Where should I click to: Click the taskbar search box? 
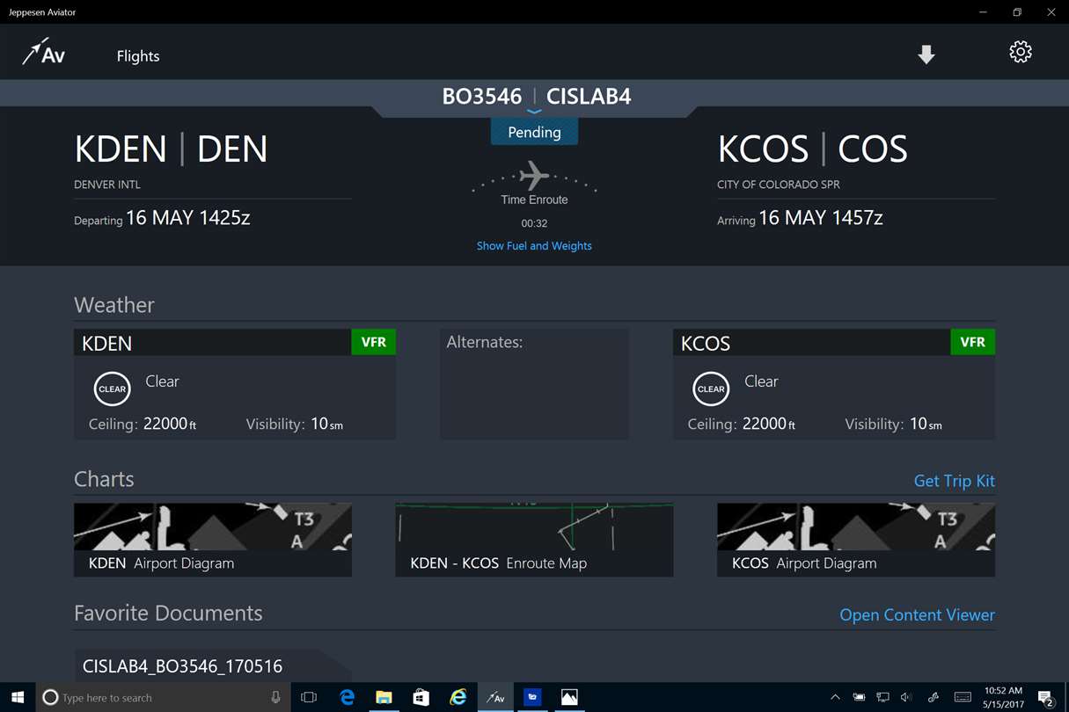click(164, 697)
